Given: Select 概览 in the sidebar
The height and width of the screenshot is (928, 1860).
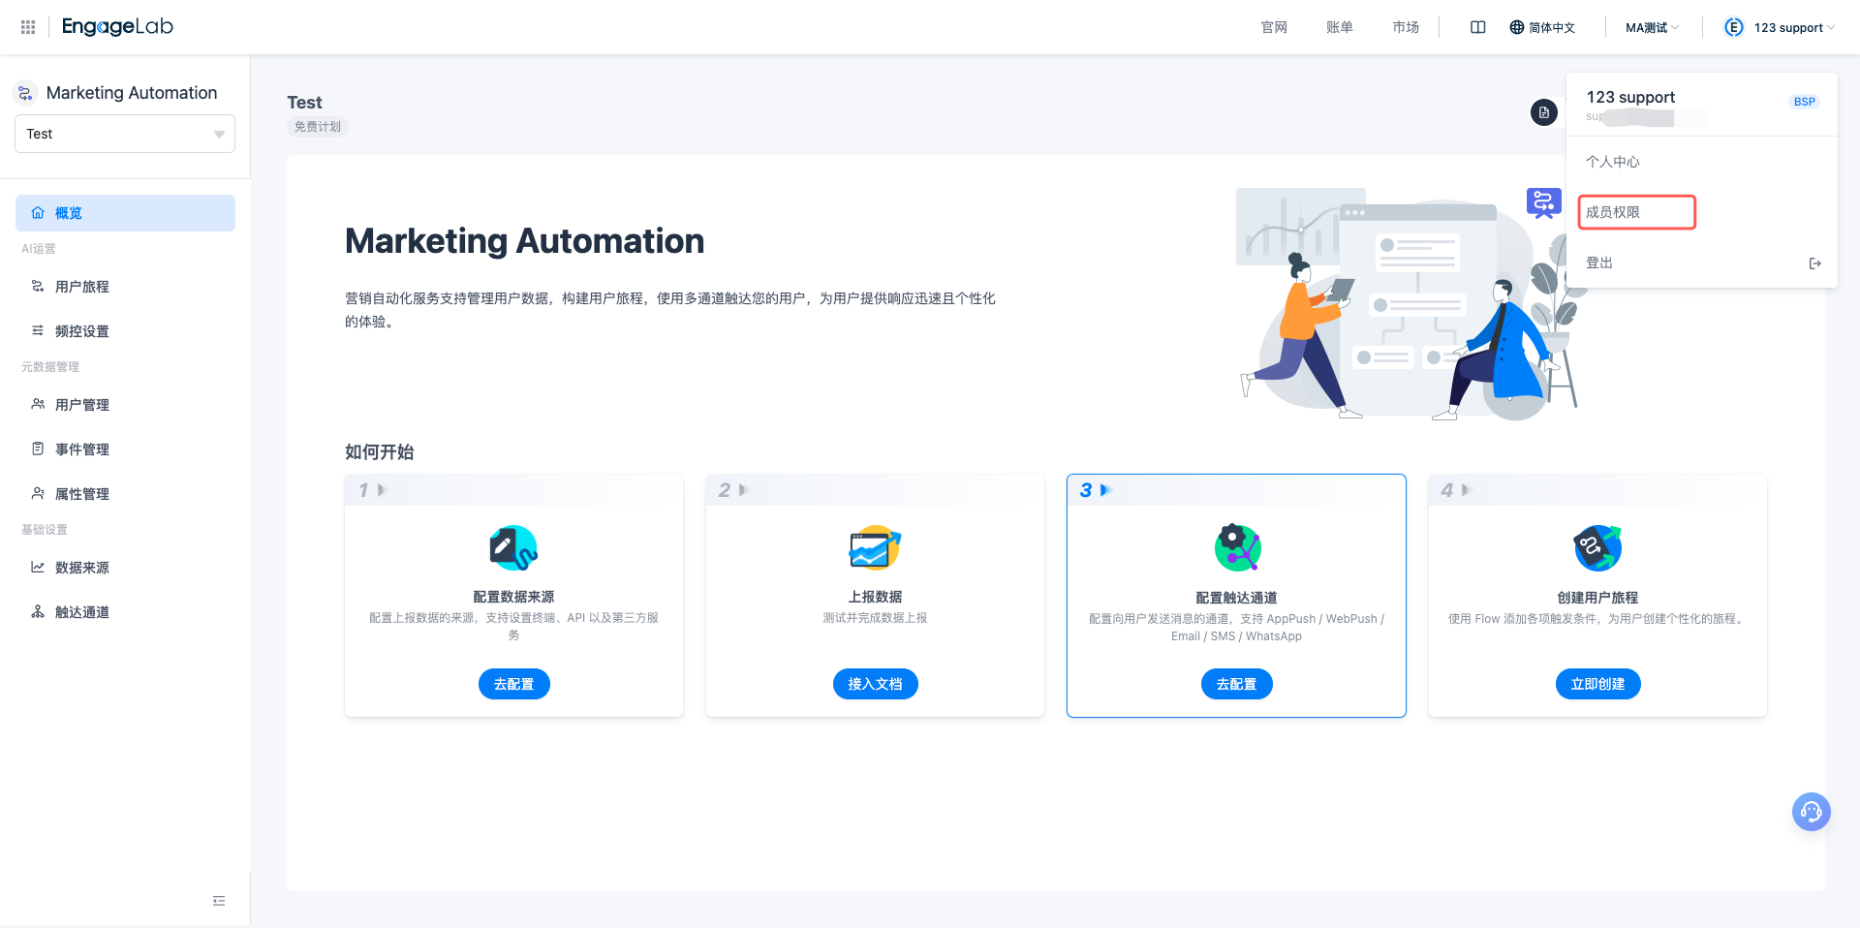Looking at the screenshot, I should (125, 213).
